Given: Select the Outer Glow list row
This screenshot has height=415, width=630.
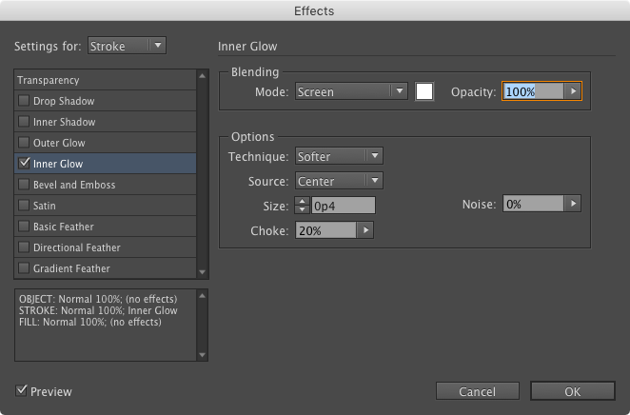Looking at the screenshot, I should click(106, 142).
